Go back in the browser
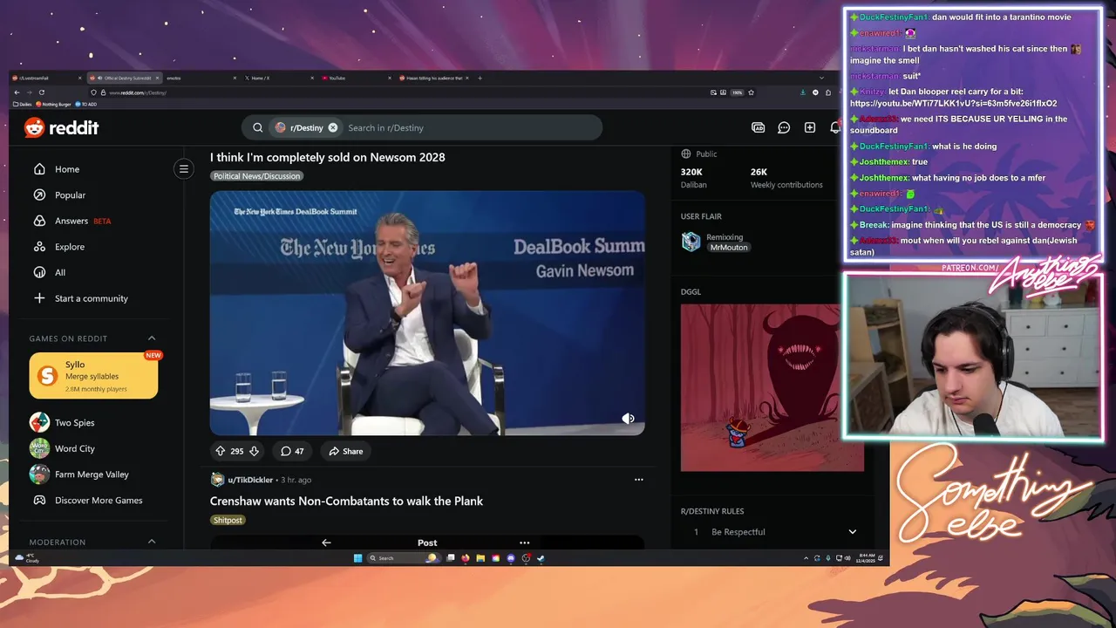This screenshot has height=628, width=1116. (x=17, y=92)
